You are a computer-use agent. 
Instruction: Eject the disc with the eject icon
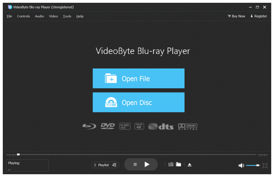tap(189, 164)
